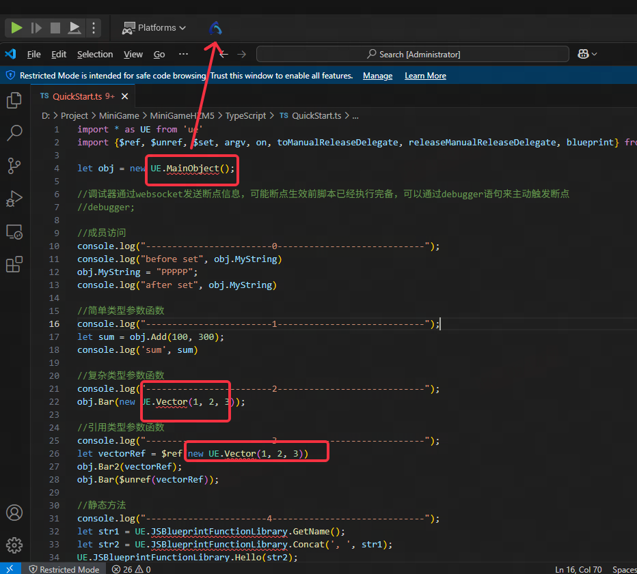The width and height of the screenshot is (637, 574).
Task: Open play options three-dot menu
Action: 94,28
